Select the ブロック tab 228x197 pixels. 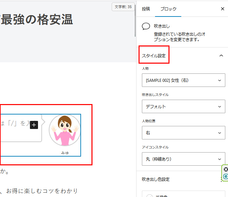168,9
